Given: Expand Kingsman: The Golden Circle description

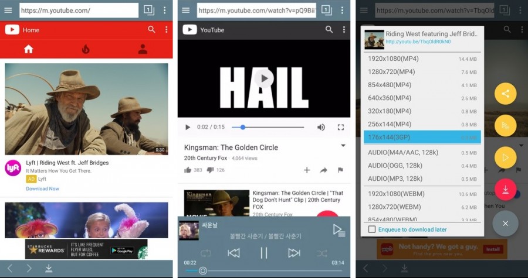Looking at the screenshot, I should pyautogui.click(x=343, y=146).
